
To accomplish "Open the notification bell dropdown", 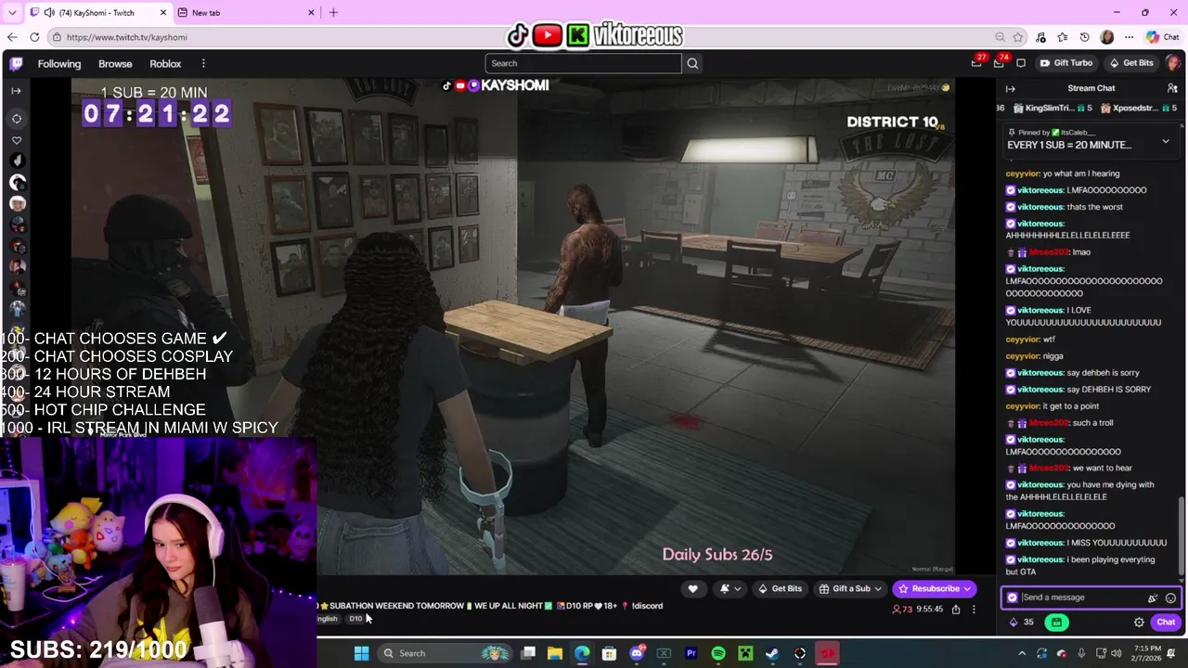I will pyautogui.click(x=730, y=588).
